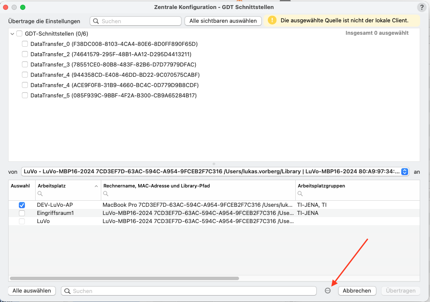The height and width of the screenshot is (302, 430).
Task: Click the horizontal scrollbar below workstation table
Action: pyautogui.click(x=124, y=278)
